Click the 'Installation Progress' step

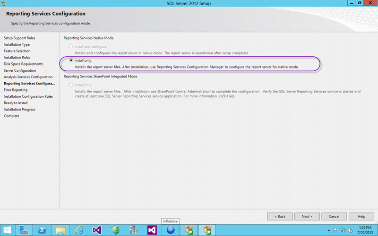[x=19, y=110]
